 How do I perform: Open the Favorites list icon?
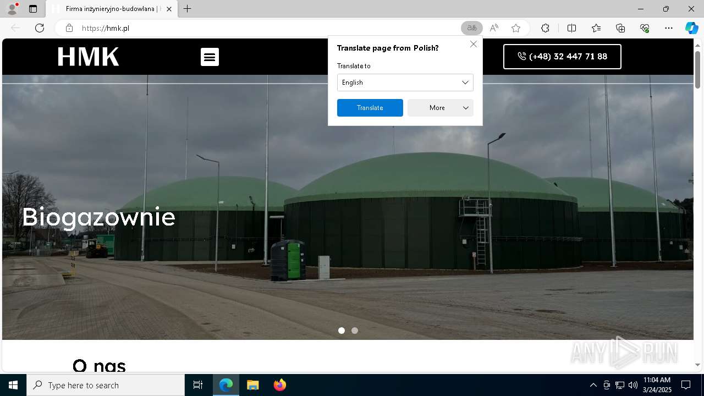[596, 28]
